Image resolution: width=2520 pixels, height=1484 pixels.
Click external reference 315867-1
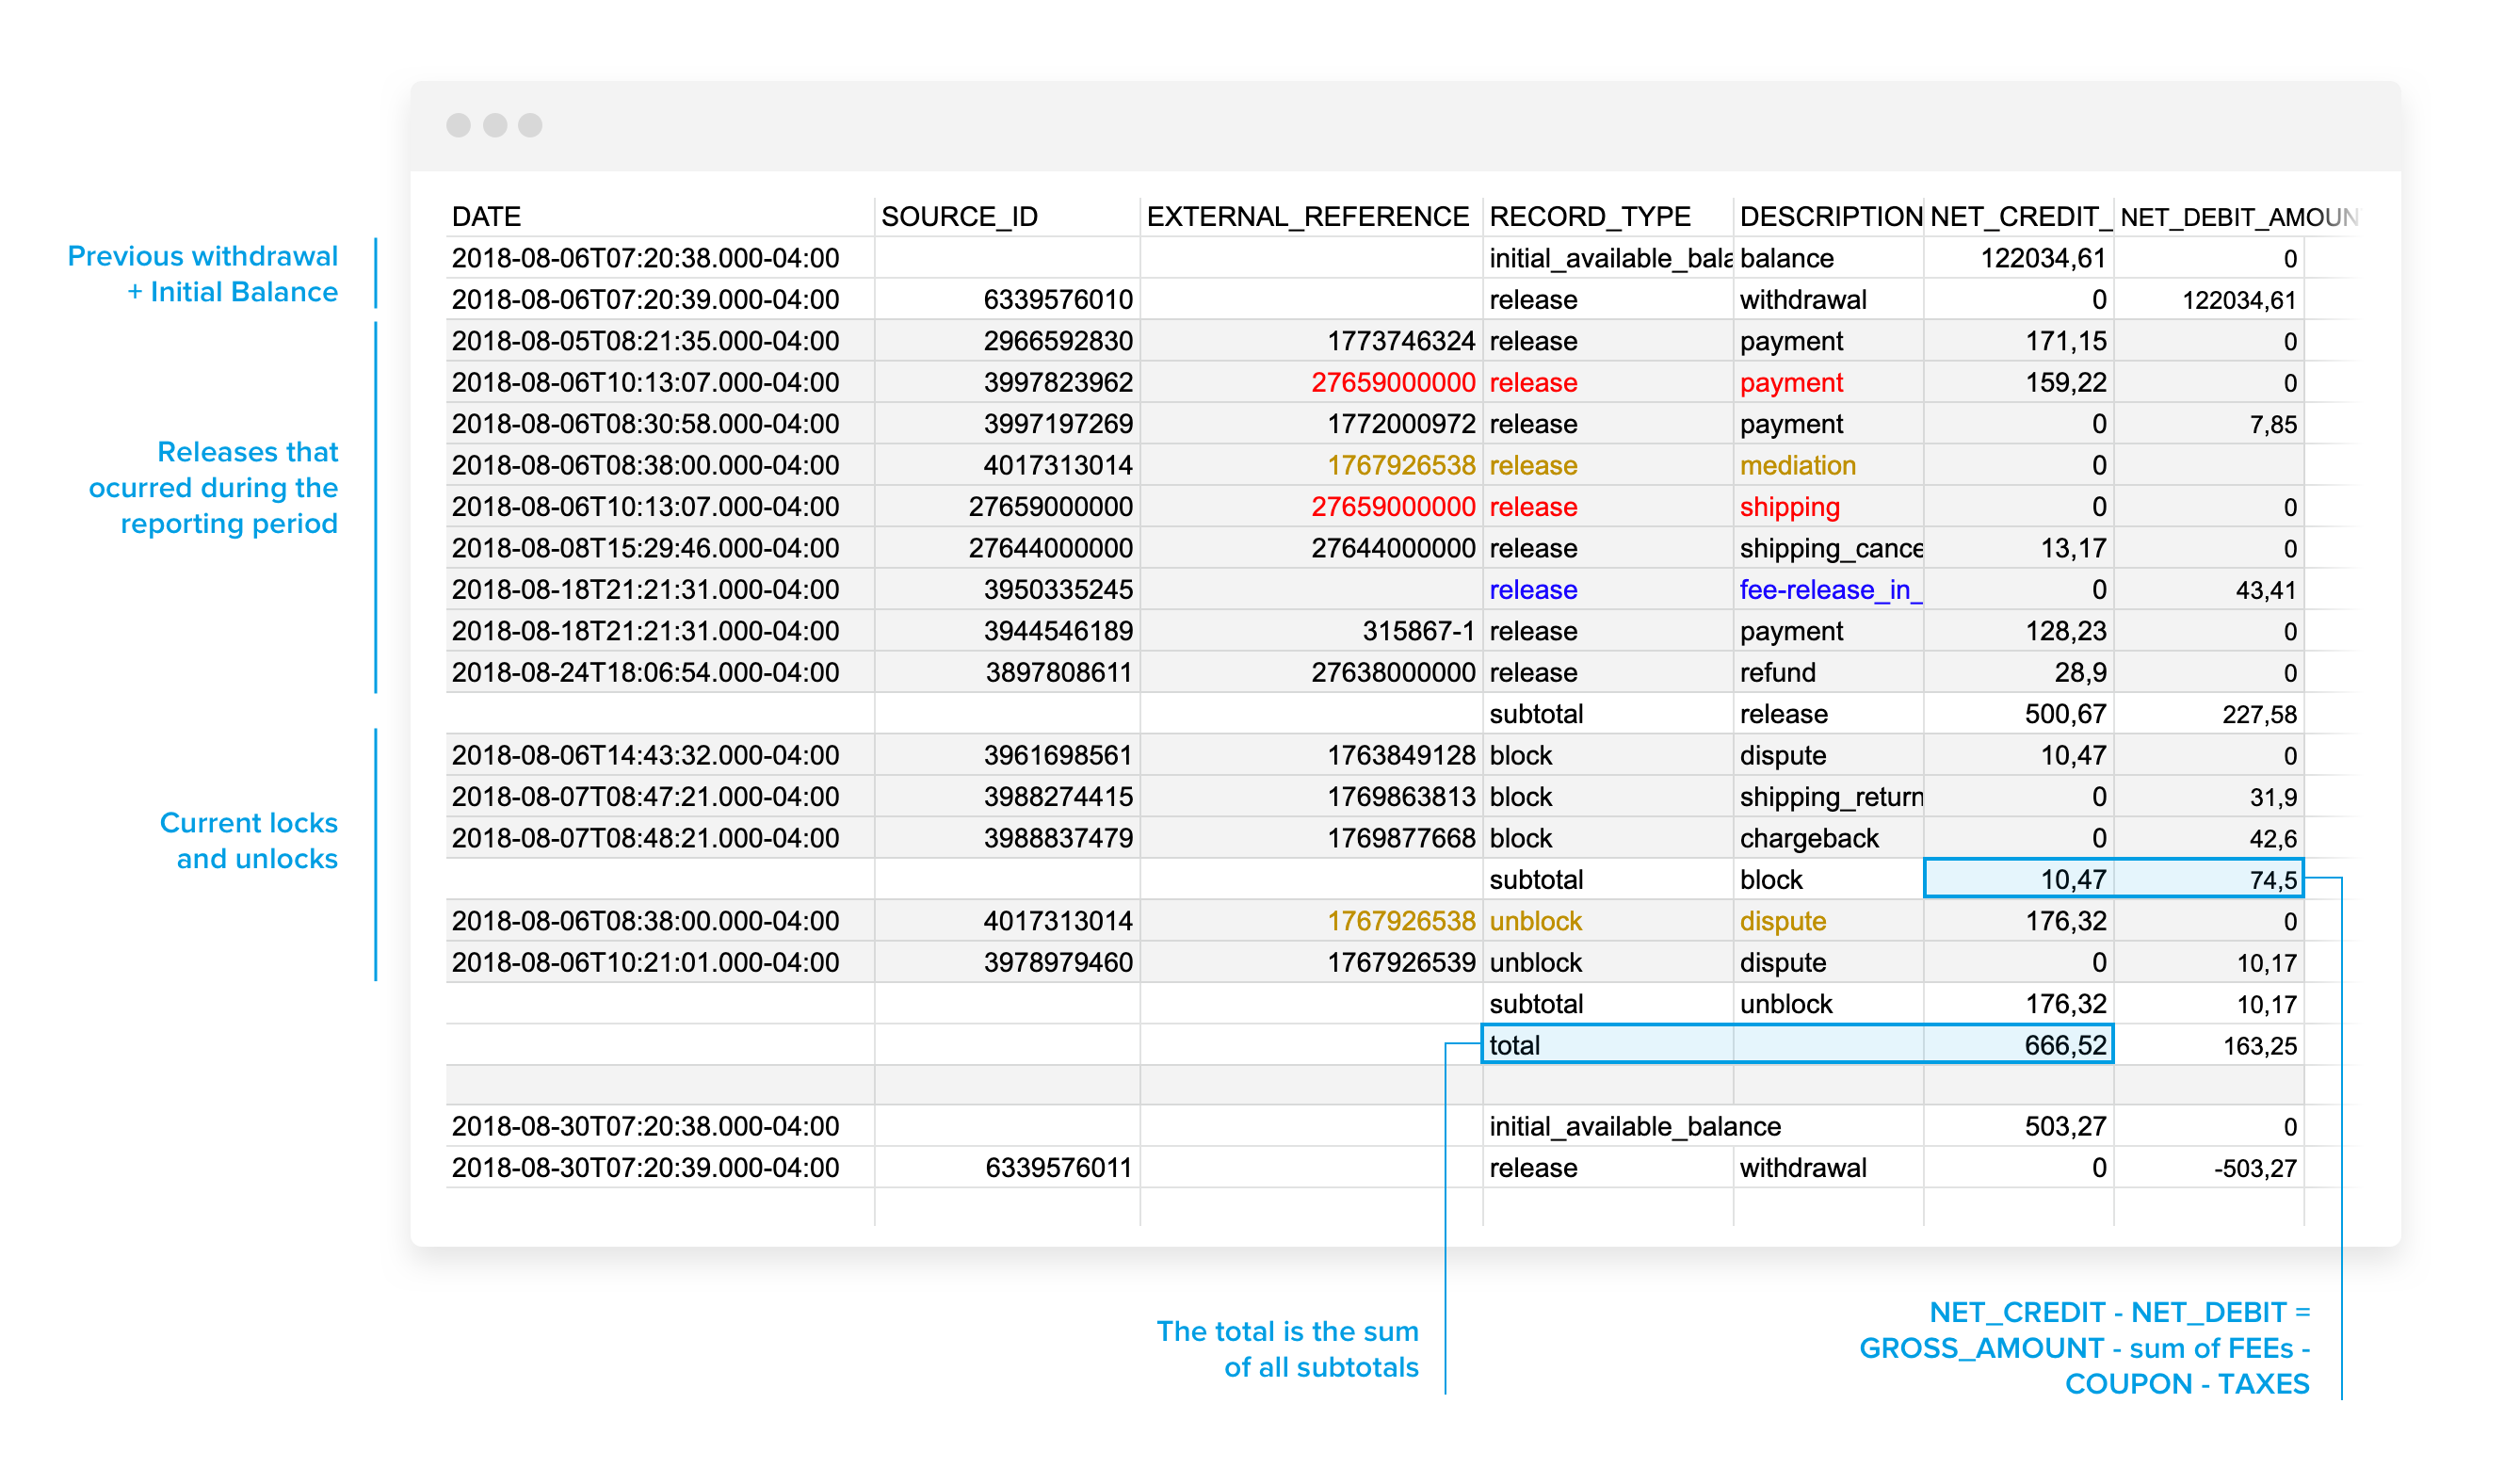click(x=1418, y=631)
